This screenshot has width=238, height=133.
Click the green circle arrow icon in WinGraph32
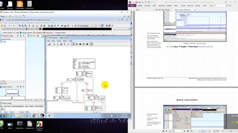pyautogui.click(x=80, y=44)
